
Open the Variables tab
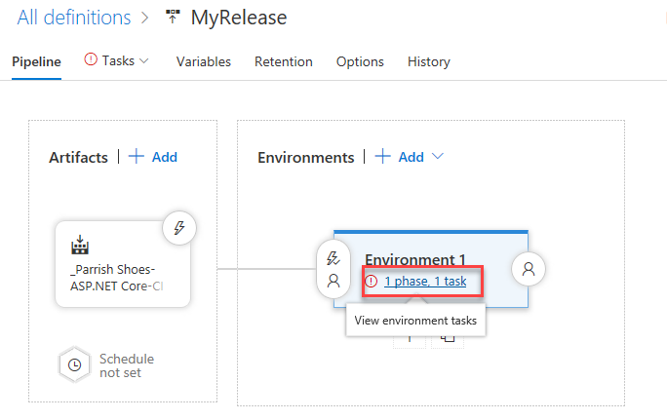tap(204, 61)
